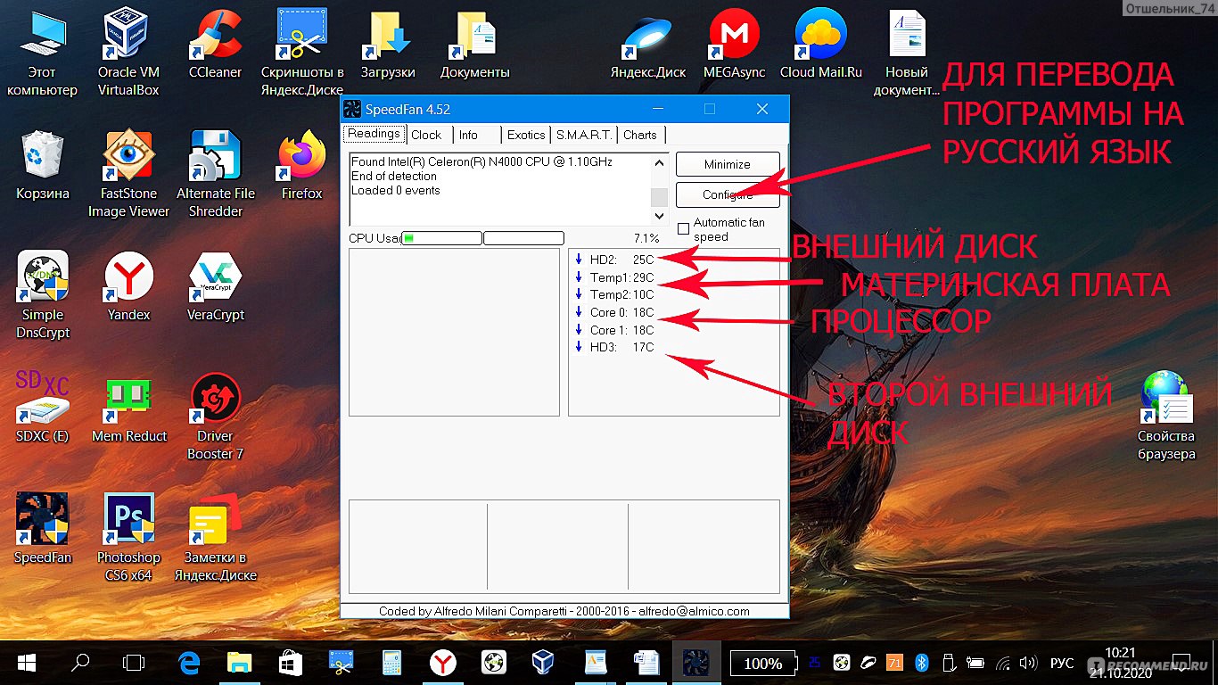Open the MEGAsync desktop shortcut
The height and width of the screenshot is (685, 1218).
[x=735, y=45]
